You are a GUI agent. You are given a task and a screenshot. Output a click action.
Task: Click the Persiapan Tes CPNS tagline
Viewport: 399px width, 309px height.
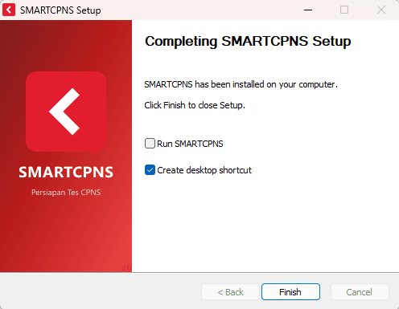(66, 193)
